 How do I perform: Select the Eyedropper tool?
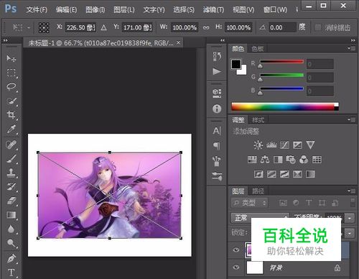point(11,129)
